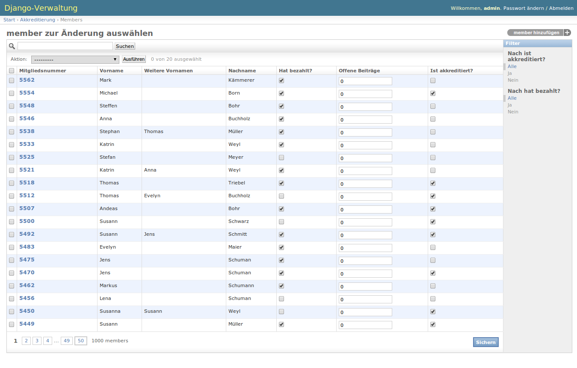
Task: Open the Aktion dropdown
Action: 75,59
